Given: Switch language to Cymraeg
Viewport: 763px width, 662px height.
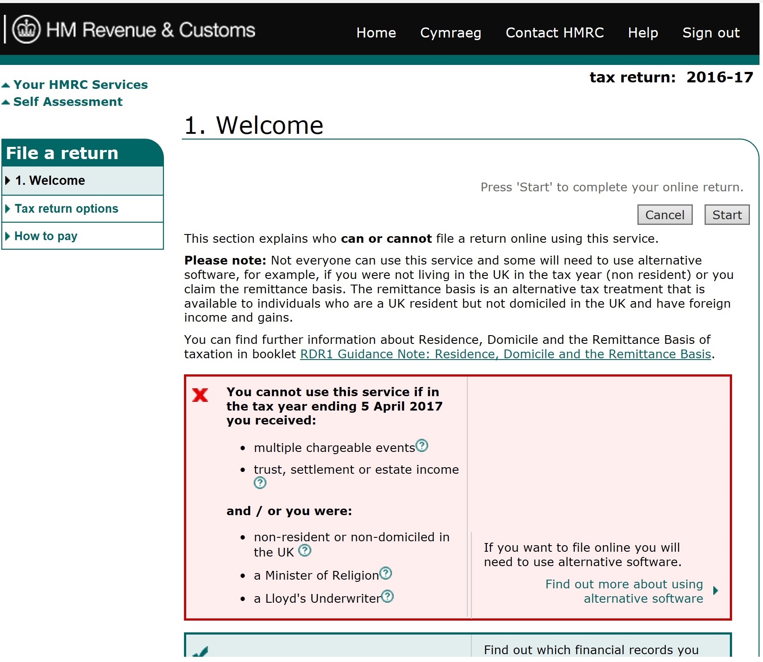Looking at the screenshot, I should [450, 33].
